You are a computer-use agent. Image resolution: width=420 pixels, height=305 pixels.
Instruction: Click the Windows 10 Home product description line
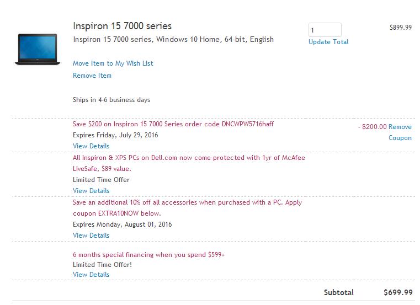tap(173, 39)
